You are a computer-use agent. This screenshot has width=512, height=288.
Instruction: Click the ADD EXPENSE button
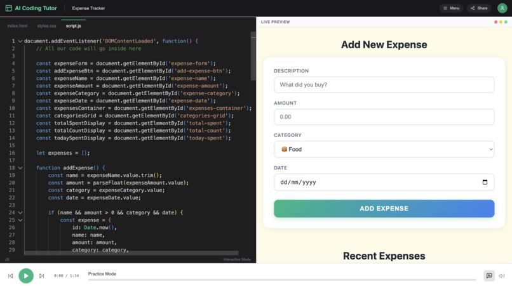click(x=384, y=209)
